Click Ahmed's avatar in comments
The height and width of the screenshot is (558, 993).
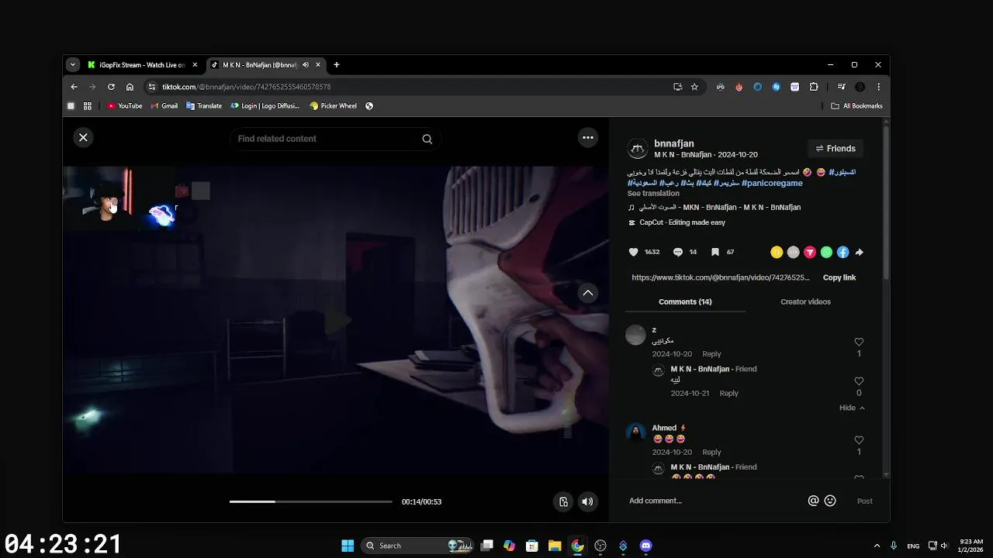636,432
